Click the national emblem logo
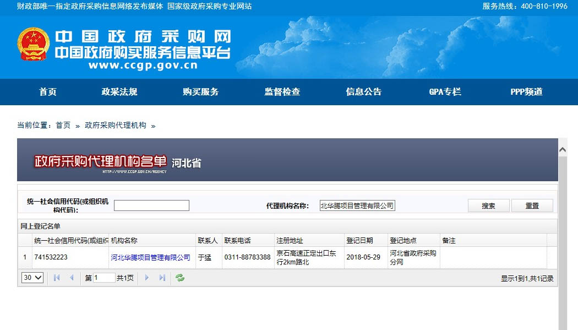578x330 pixels. [33, 44]
